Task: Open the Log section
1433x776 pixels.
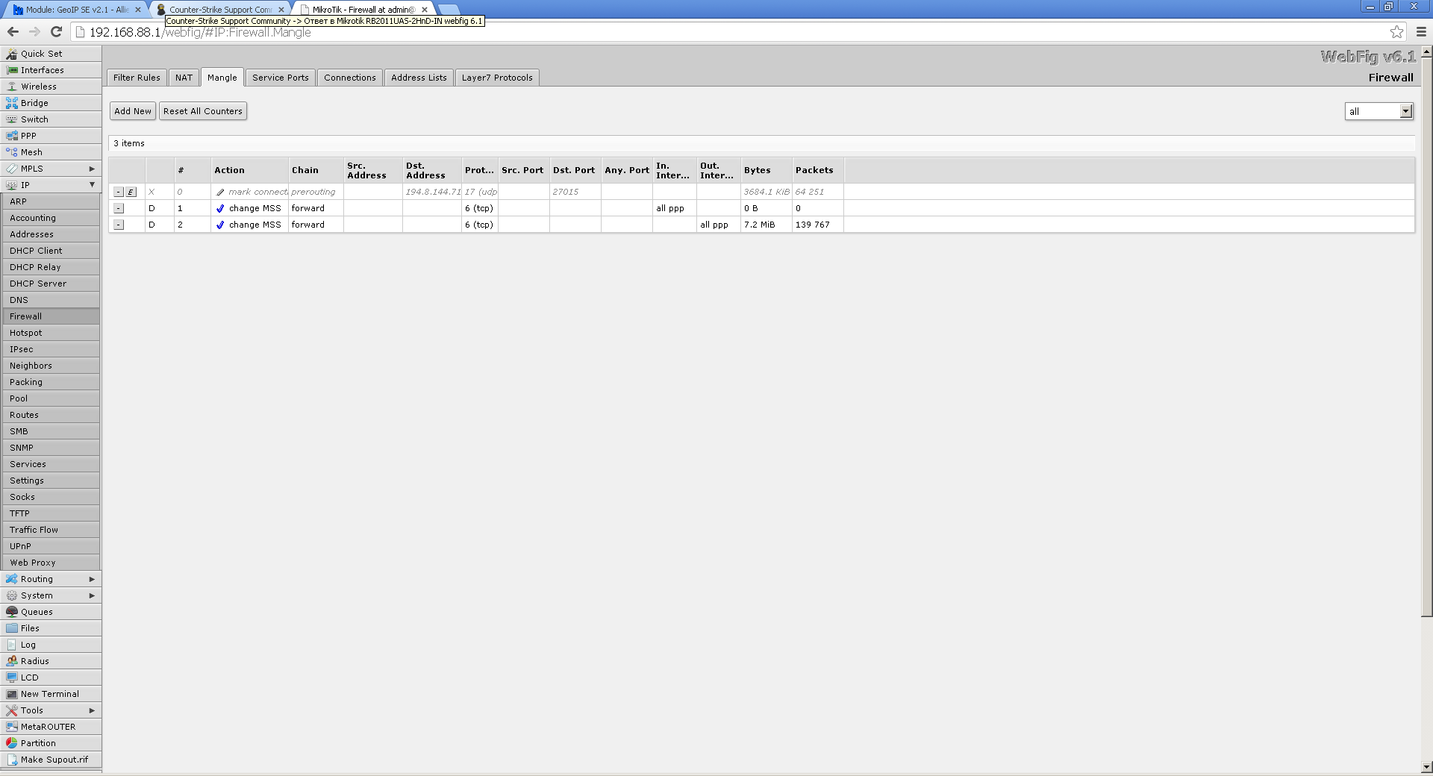Action: click(x=51, y=645)
